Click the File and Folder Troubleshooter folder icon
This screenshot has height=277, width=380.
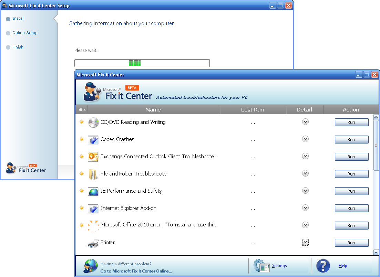point(93,174)
